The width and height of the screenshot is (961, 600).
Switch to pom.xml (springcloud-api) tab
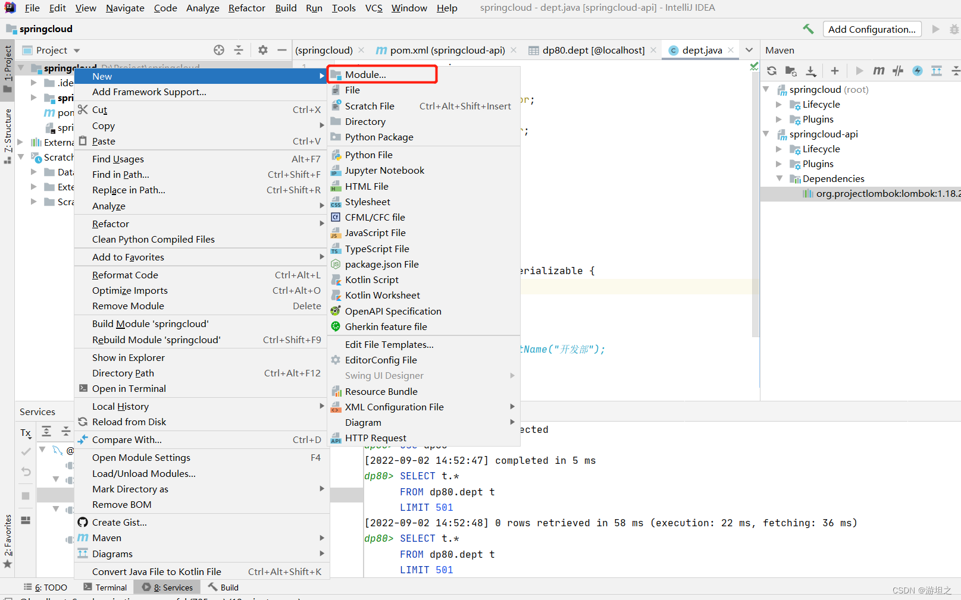point(446,50)
